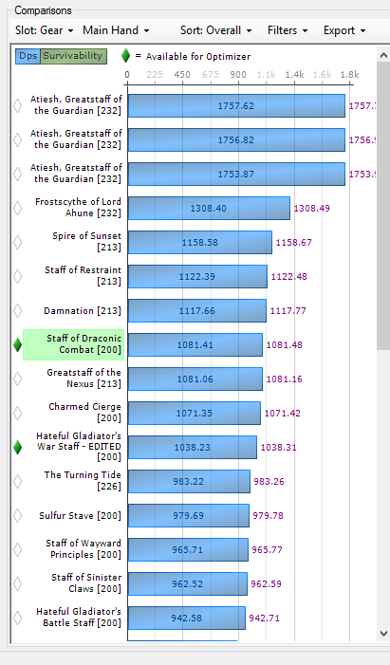The height and width of the screenshot is (665, 390).
Task: Toggle optimizer diamond for Charmed Cierge
Action: (x=17, y=413)
